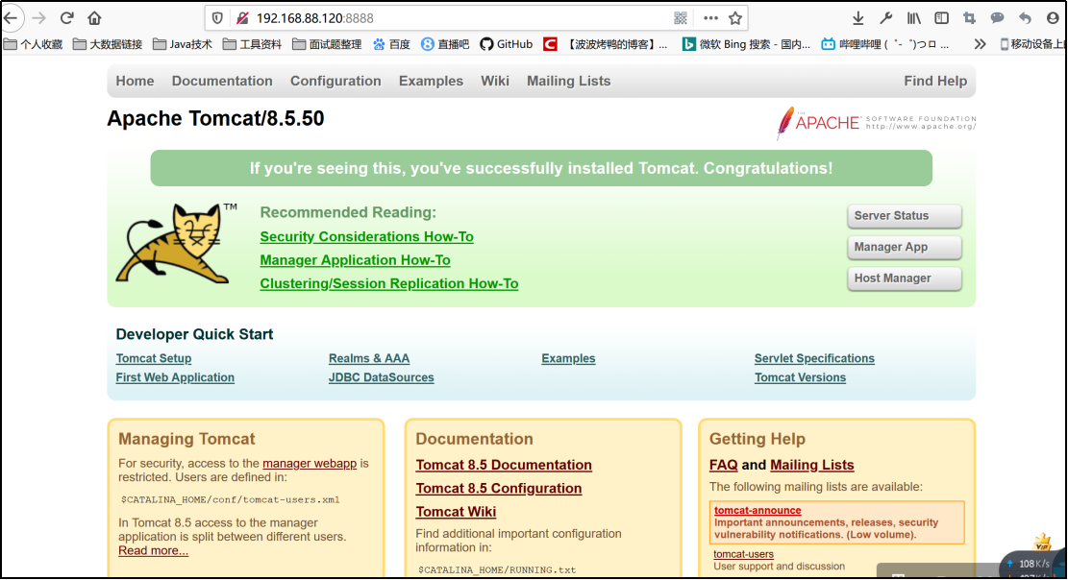Click the Tomcat cat mascot image

tap(177, 243)
